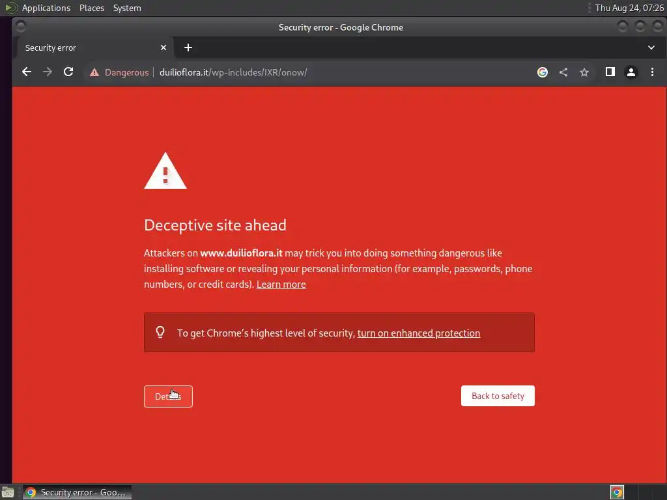Open Chrome's three-dot menu
667x500 pixels.
click(652, 72)
